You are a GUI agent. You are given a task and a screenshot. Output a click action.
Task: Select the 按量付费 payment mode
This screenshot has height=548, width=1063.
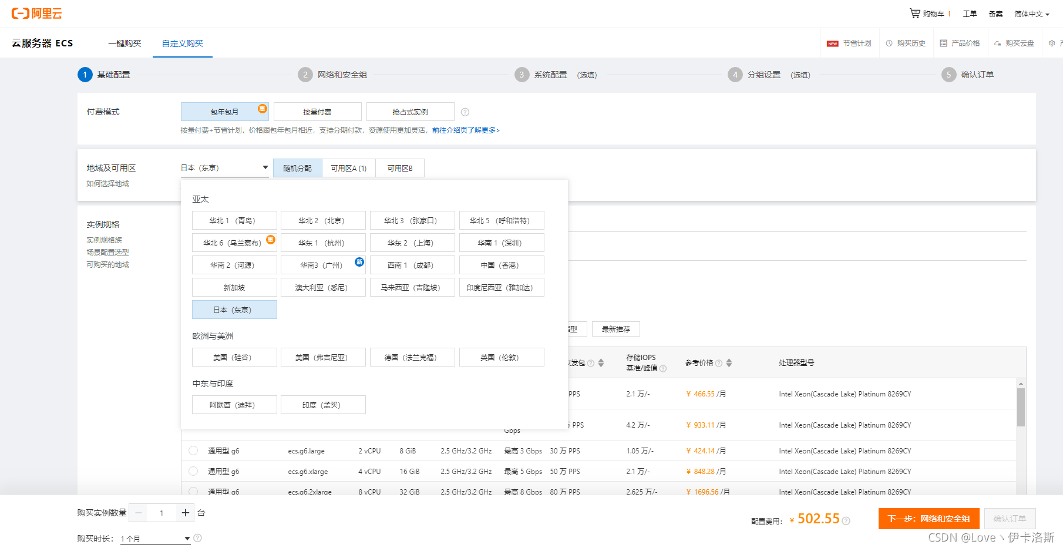tap(317, 112)
